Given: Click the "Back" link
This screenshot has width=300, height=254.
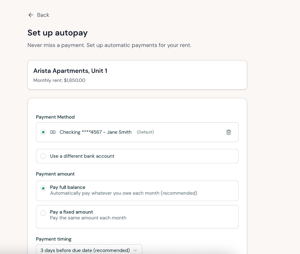Looking at the screenshot, I should tap(43, 15).
